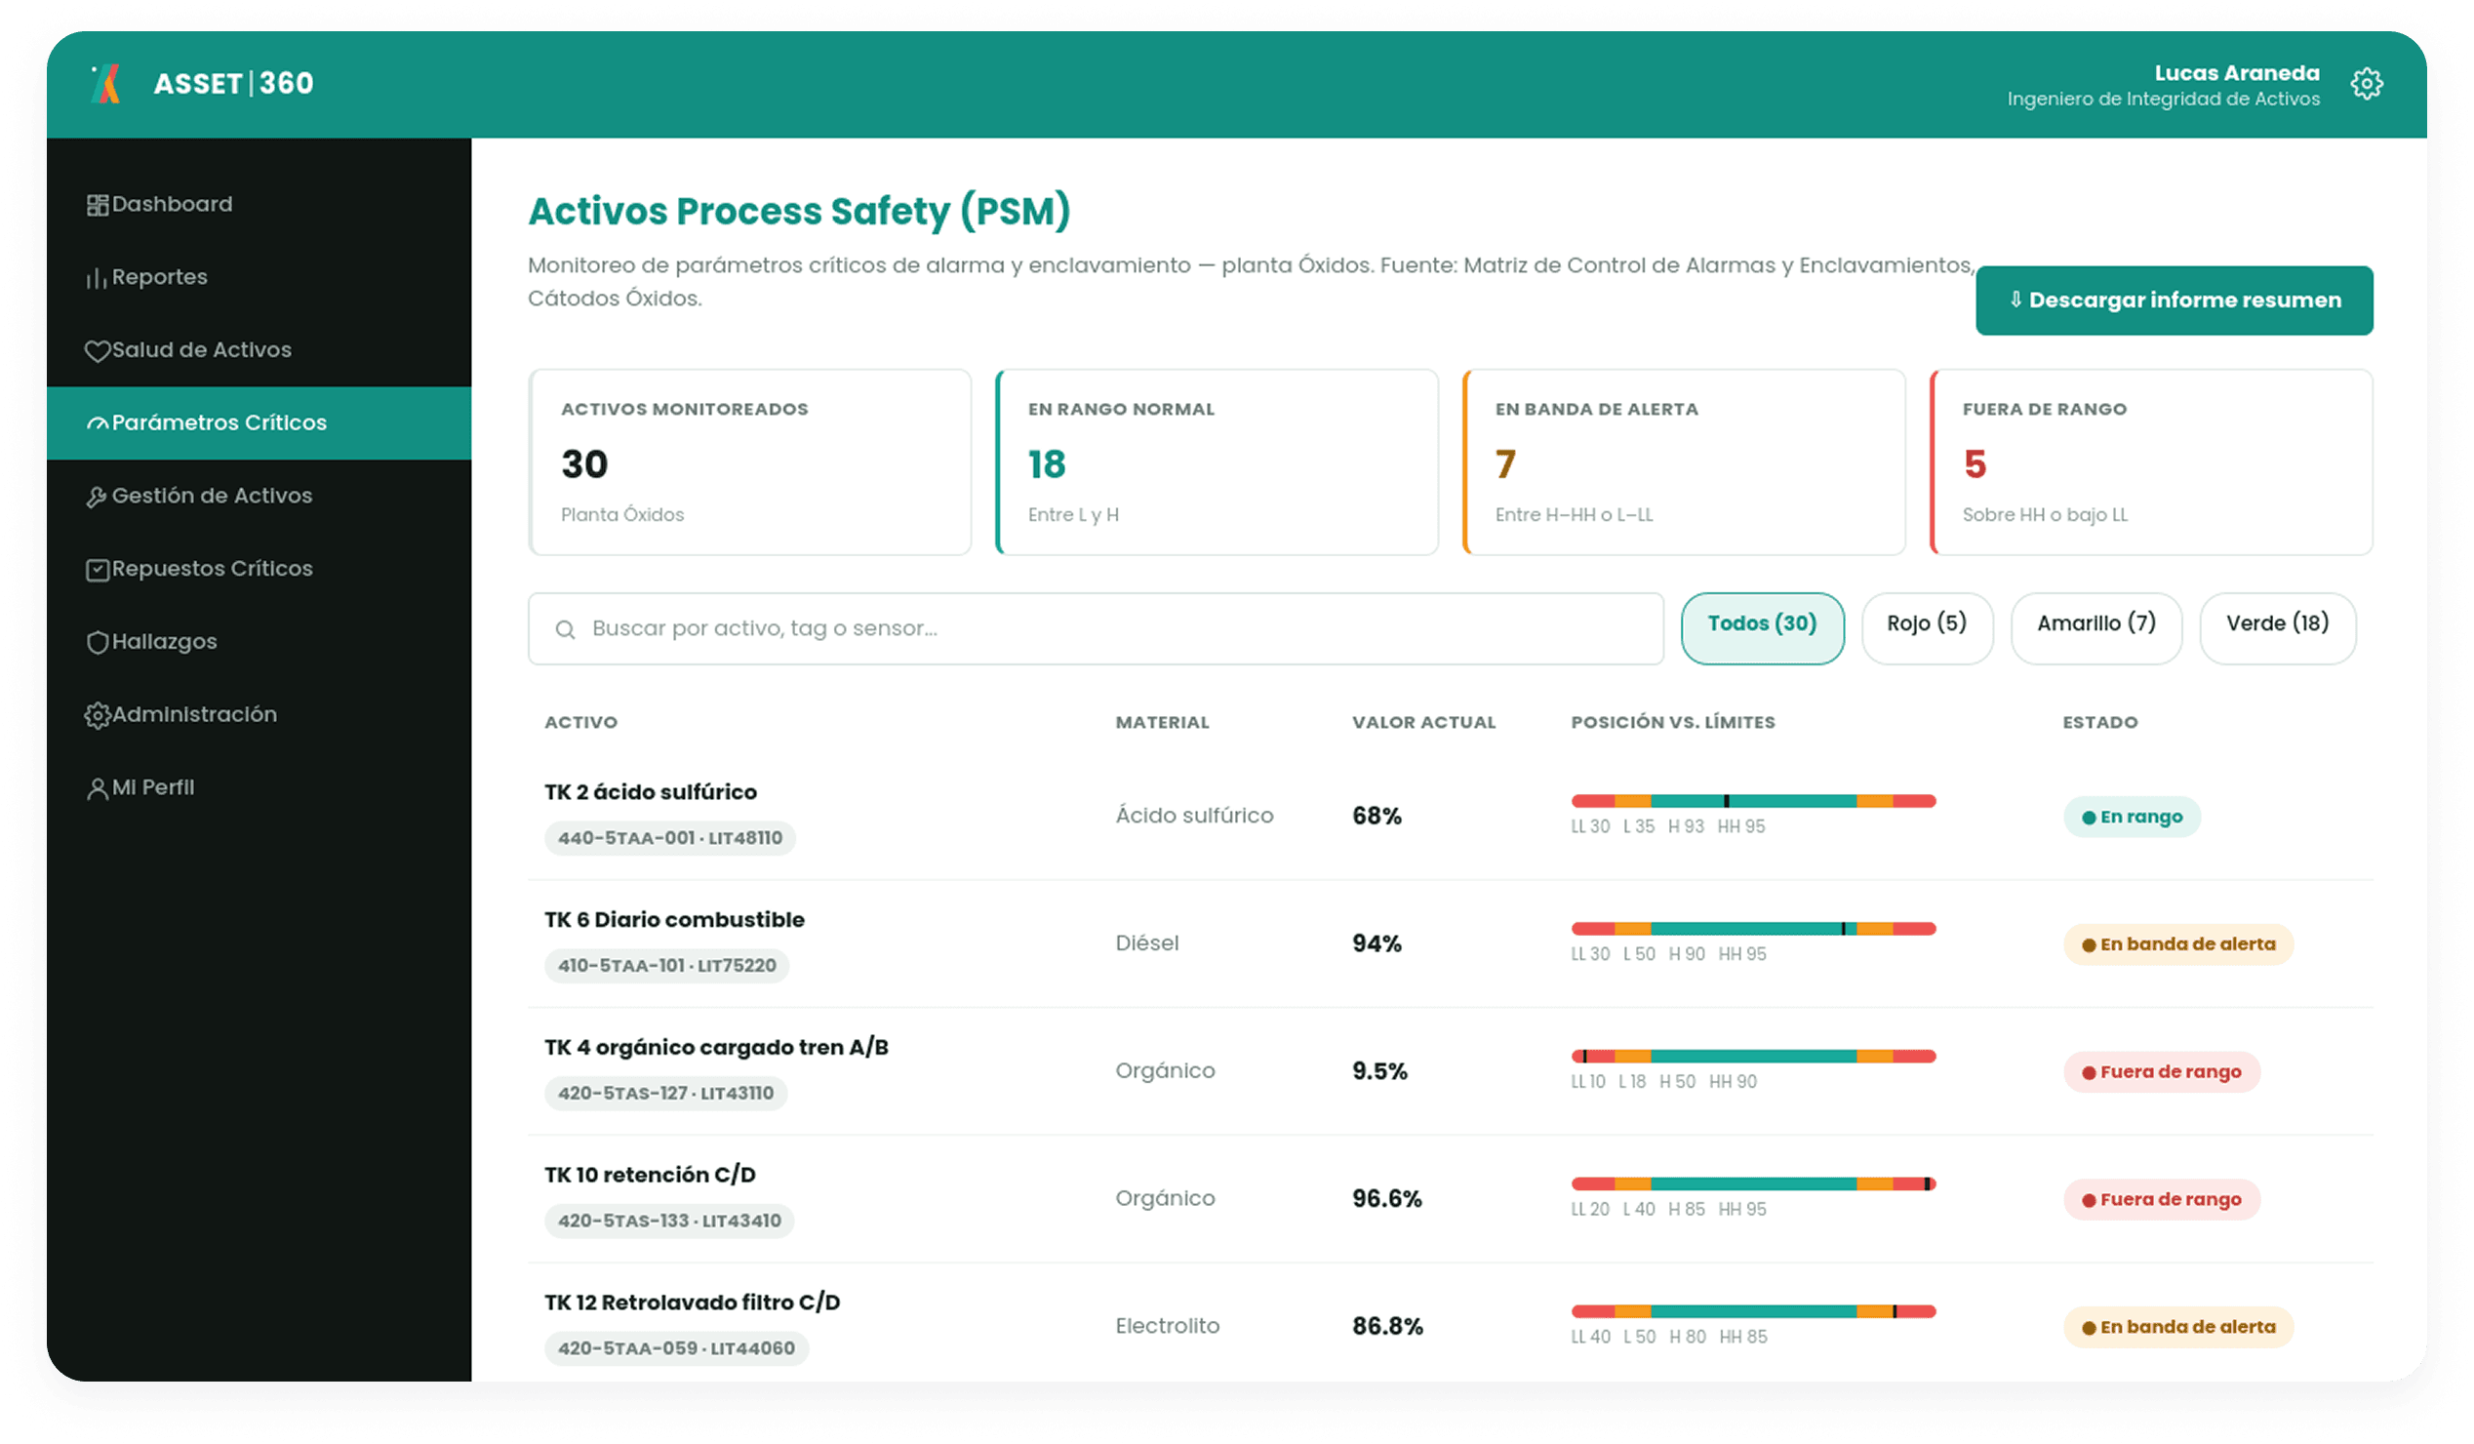The height and width of the screenshot is (1444, 2474).
Task: Click the limits bar for TK 10 retención C/D
Action: (x=1753, y=1183)
